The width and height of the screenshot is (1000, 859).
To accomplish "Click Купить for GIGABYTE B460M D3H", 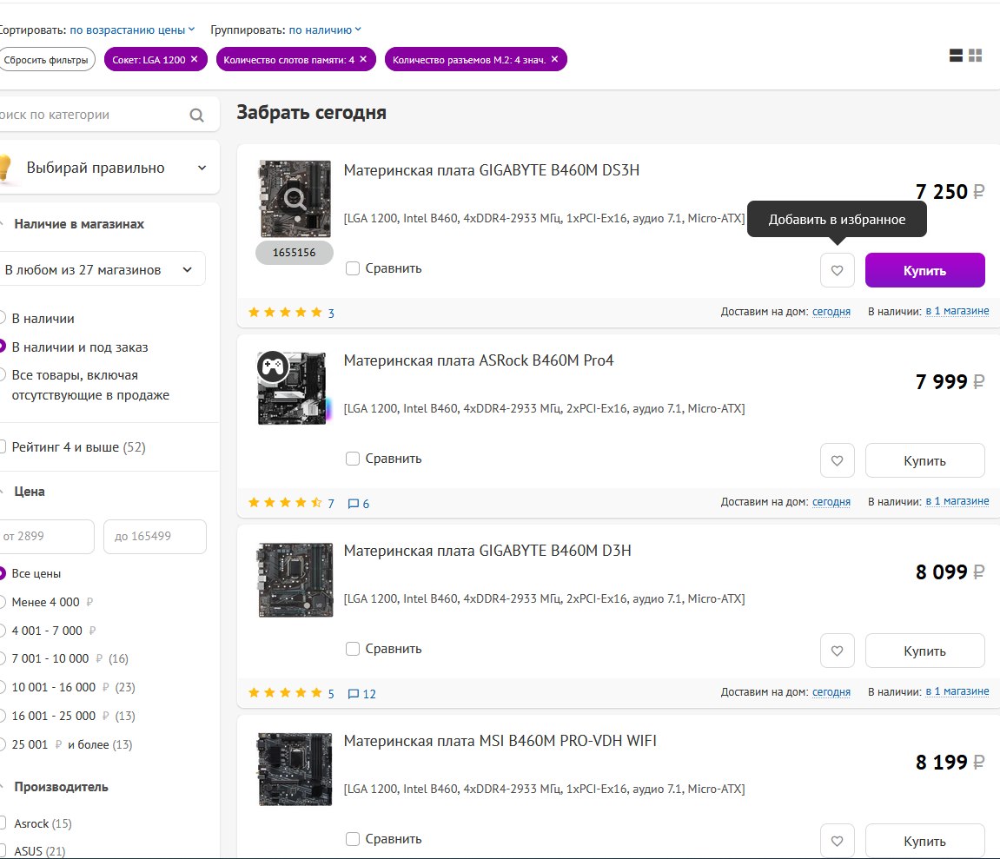I will click(x=924, y=651).
